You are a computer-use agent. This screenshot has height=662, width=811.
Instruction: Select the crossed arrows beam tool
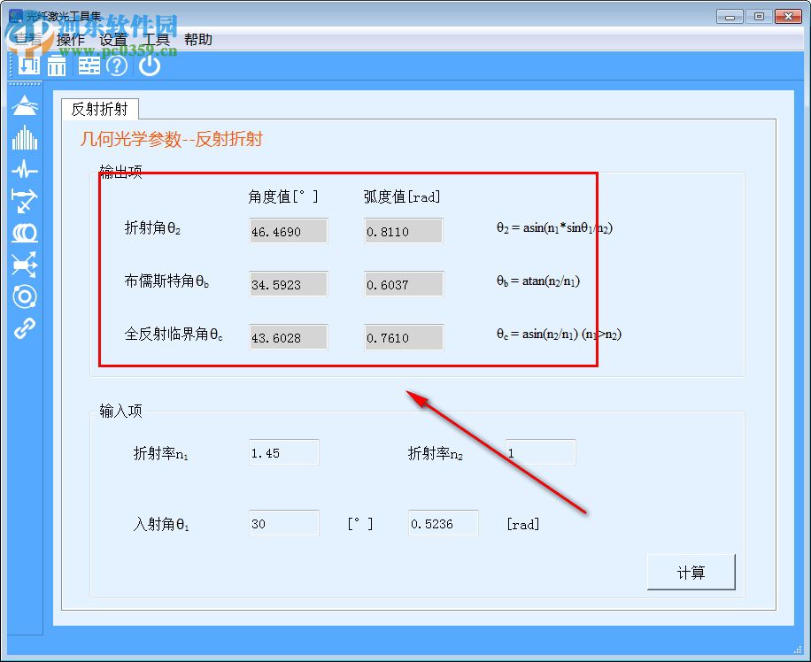25,265
